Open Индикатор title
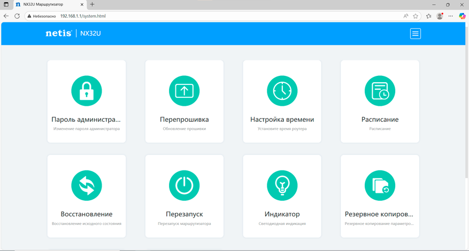 (282, 214)
